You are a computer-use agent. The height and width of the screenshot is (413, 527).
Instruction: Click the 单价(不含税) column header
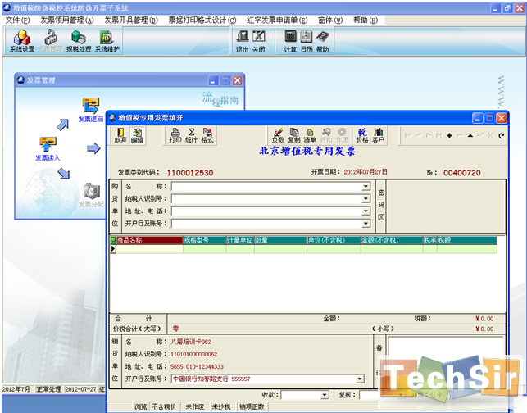pyautogui.click(x=334, y=240)
